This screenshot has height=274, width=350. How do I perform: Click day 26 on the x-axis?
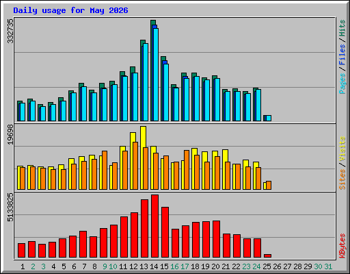[x=277, y=266]
